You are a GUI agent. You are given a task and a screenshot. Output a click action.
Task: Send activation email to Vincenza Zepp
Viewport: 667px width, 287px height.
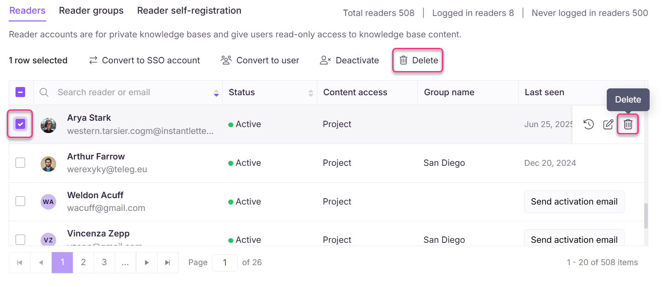point(574,240)
